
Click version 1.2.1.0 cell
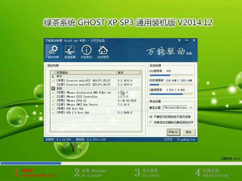[x=123, y=97]
